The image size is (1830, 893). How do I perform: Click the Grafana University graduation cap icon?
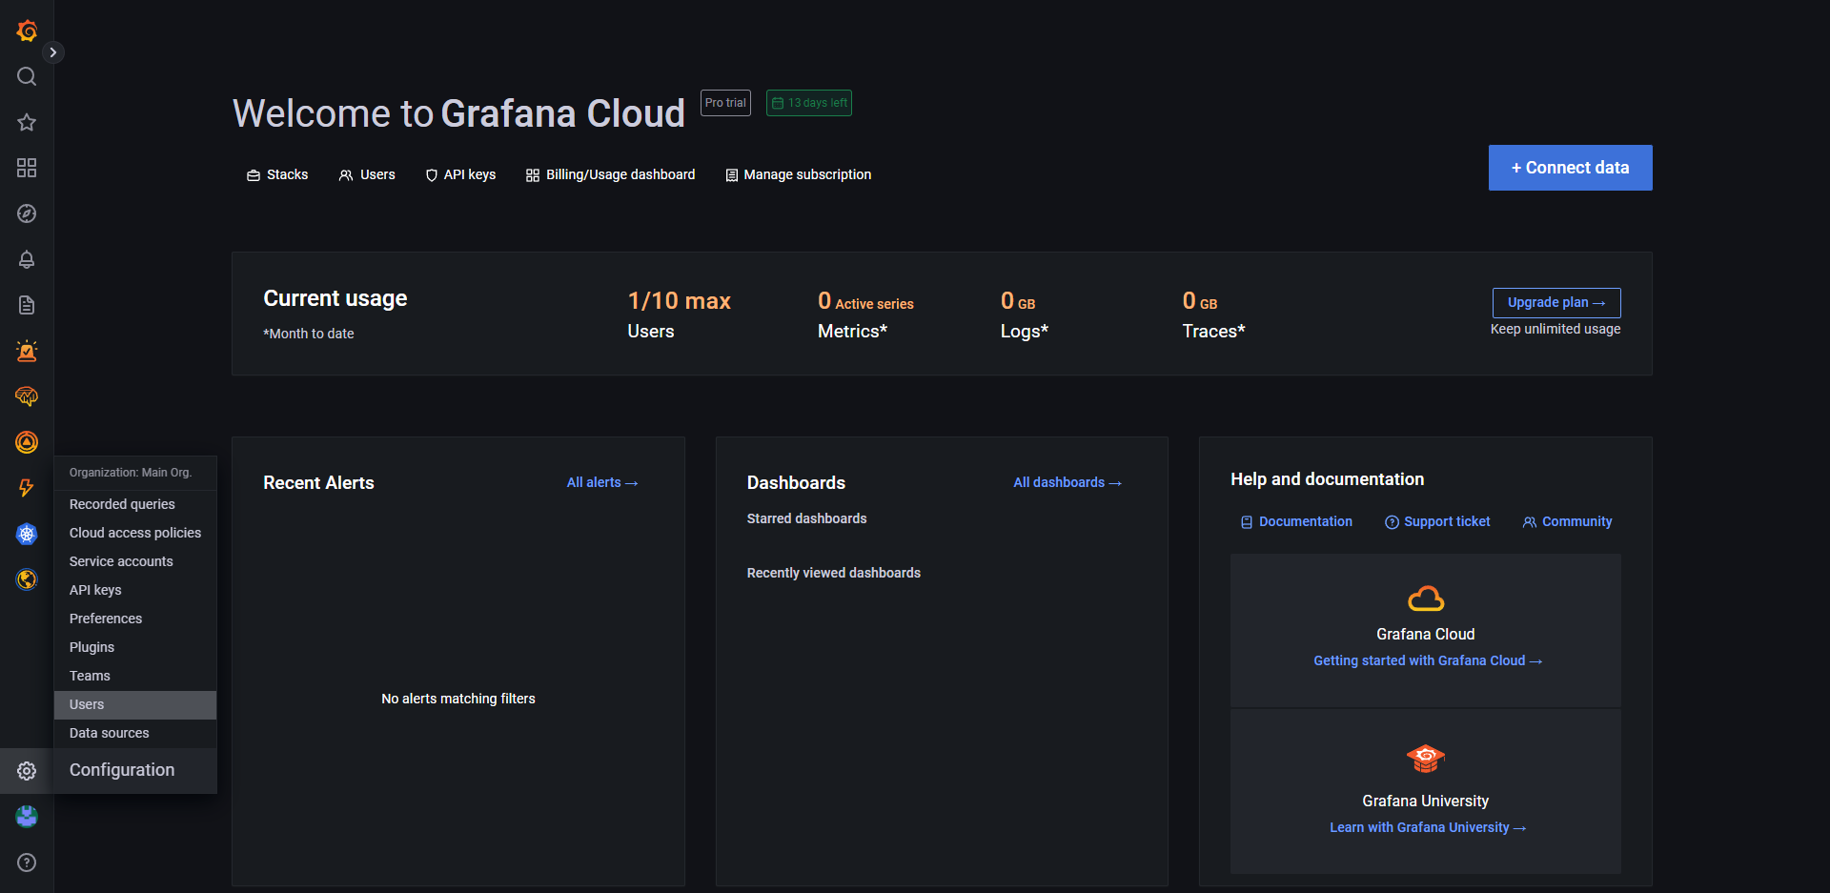(x=1426, y=759)
